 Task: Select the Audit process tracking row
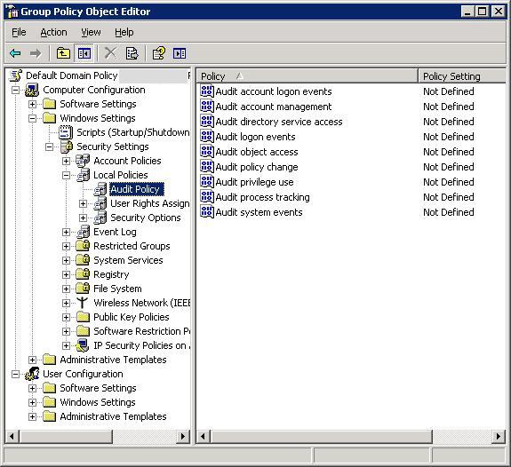point(262,197)
